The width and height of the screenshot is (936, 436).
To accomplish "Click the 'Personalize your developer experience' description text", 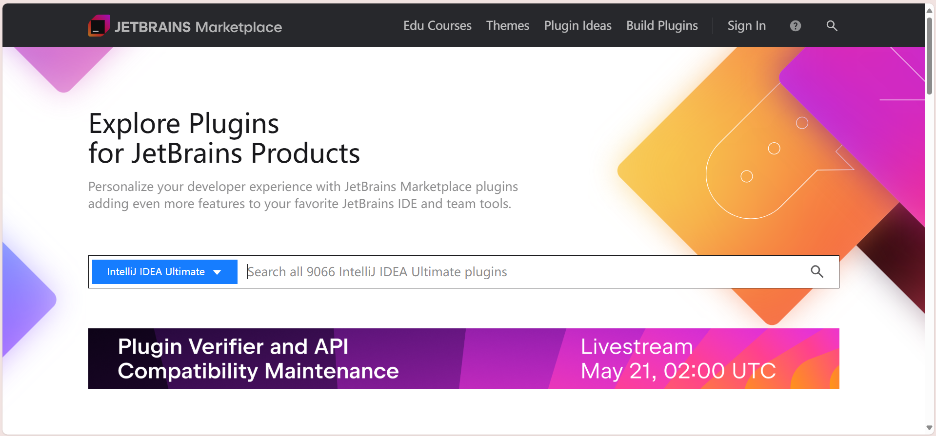I will 303,195.
